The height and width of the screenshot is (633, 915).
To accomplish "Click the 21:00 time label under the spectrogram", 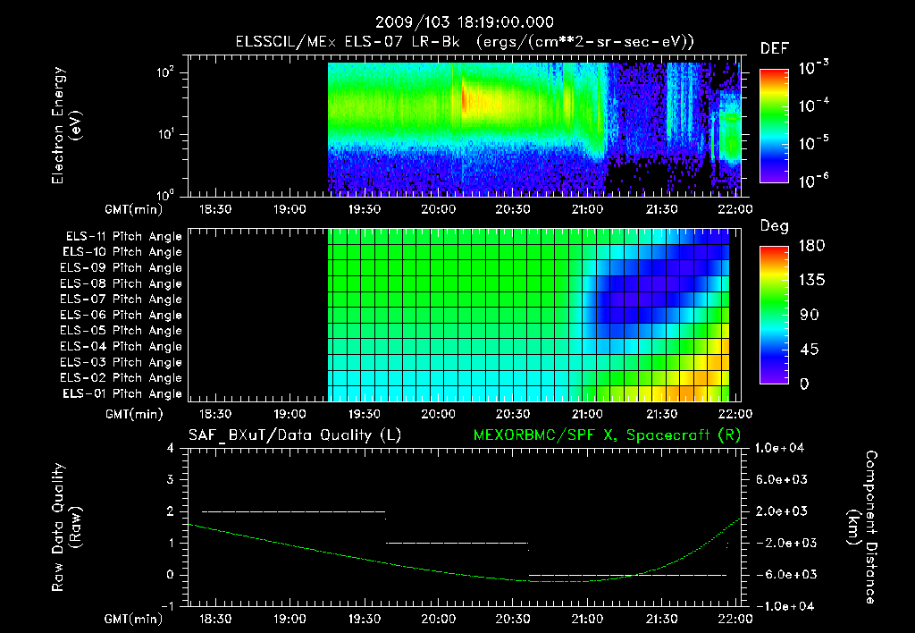I will [x=587, y=209].
